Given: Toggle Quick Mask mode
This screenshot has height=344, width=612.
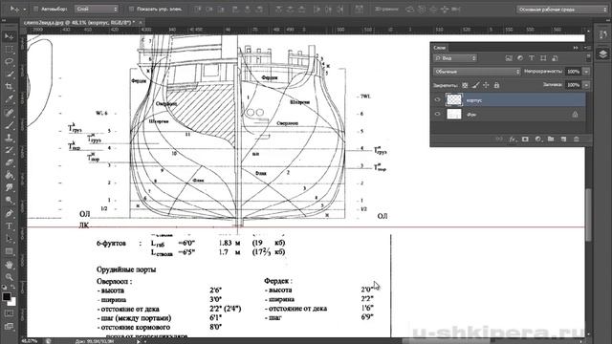Looking at the screenshot, I should 9,313.
